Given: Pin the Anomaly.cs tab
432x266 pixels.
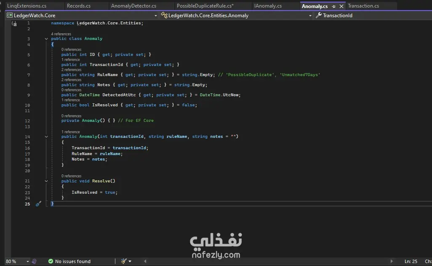Looking at the screenshot, I should 333,6.
